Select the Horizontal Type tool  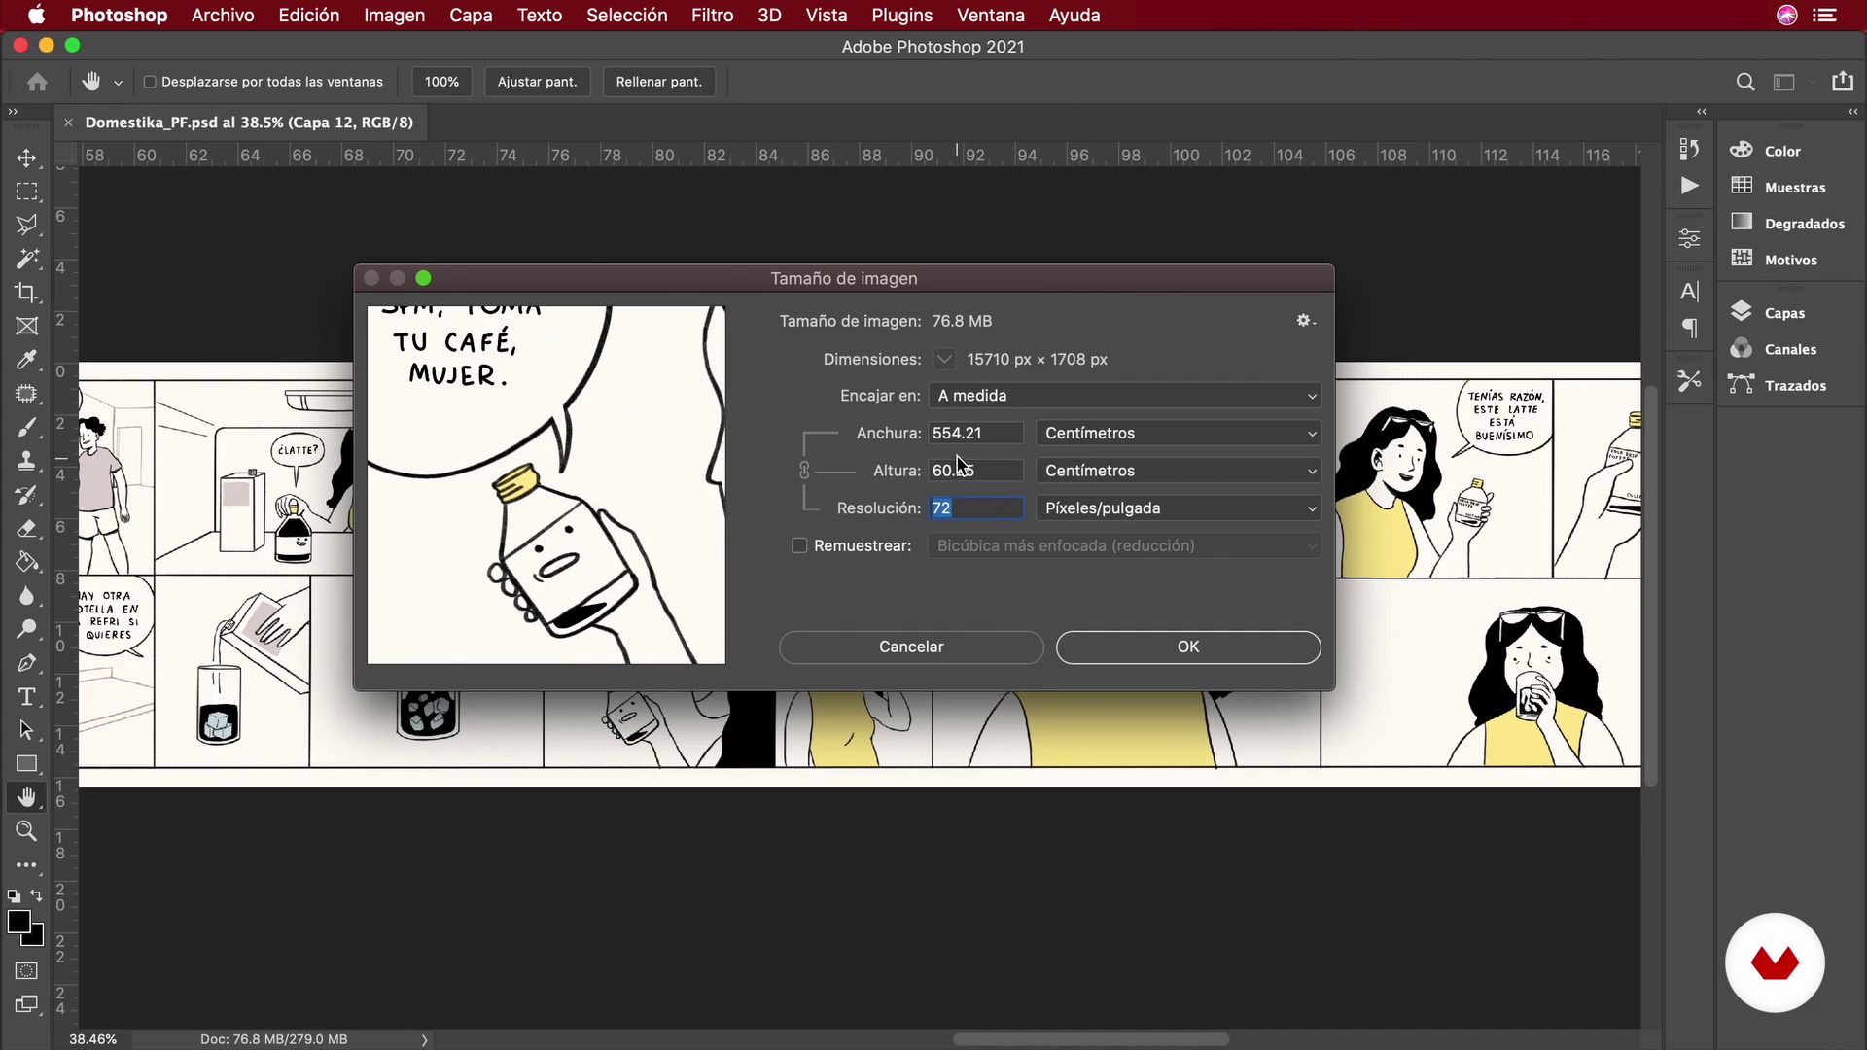26,697
